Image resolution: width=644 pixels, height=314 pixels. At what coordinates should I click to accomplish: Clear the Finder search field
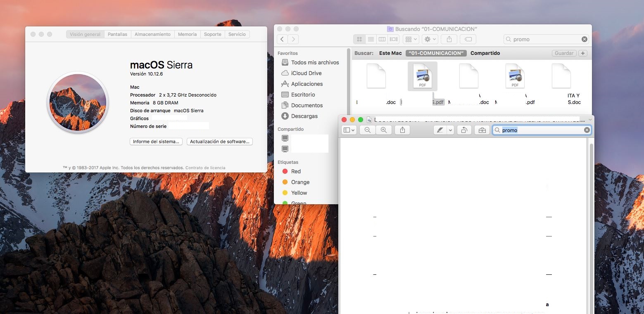584,39
